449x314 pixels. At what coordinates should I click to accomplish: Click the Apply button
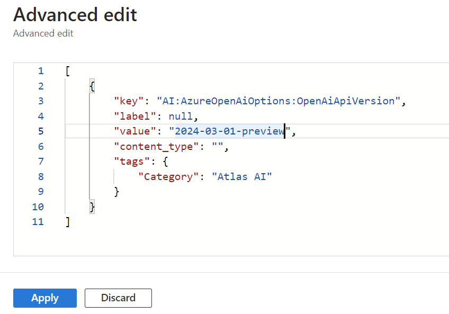(45, 298)
